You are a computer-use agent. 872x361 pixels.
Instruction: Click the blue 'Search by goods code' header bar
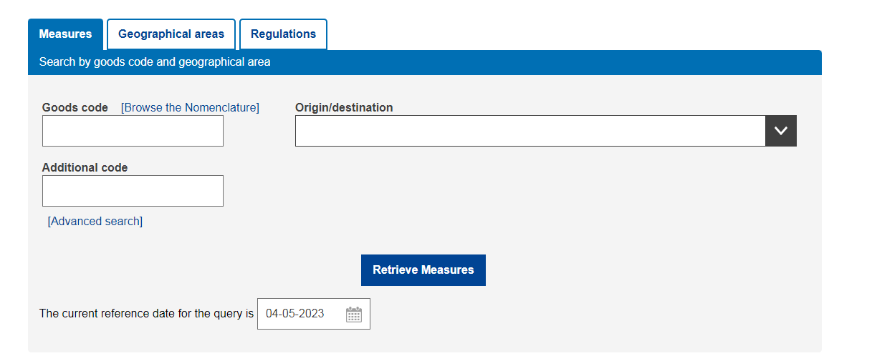425,62
